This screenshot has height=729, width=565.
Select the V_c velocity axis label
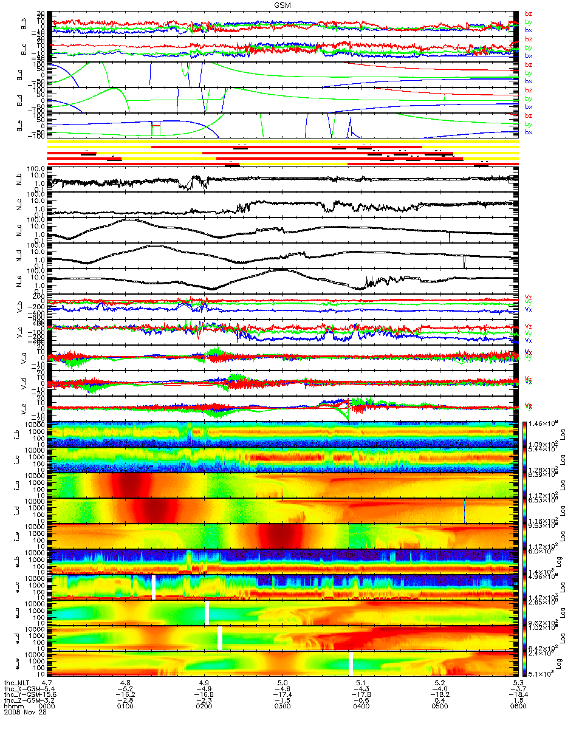19,332
